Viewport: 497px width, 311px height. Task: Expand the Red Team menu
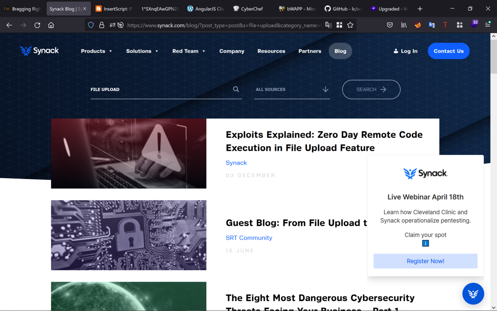189,51
